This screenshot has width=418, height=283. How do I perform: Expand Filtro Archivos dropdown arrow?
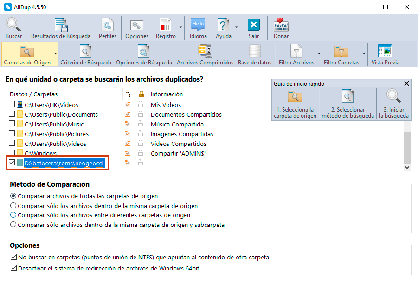point(319,54)
